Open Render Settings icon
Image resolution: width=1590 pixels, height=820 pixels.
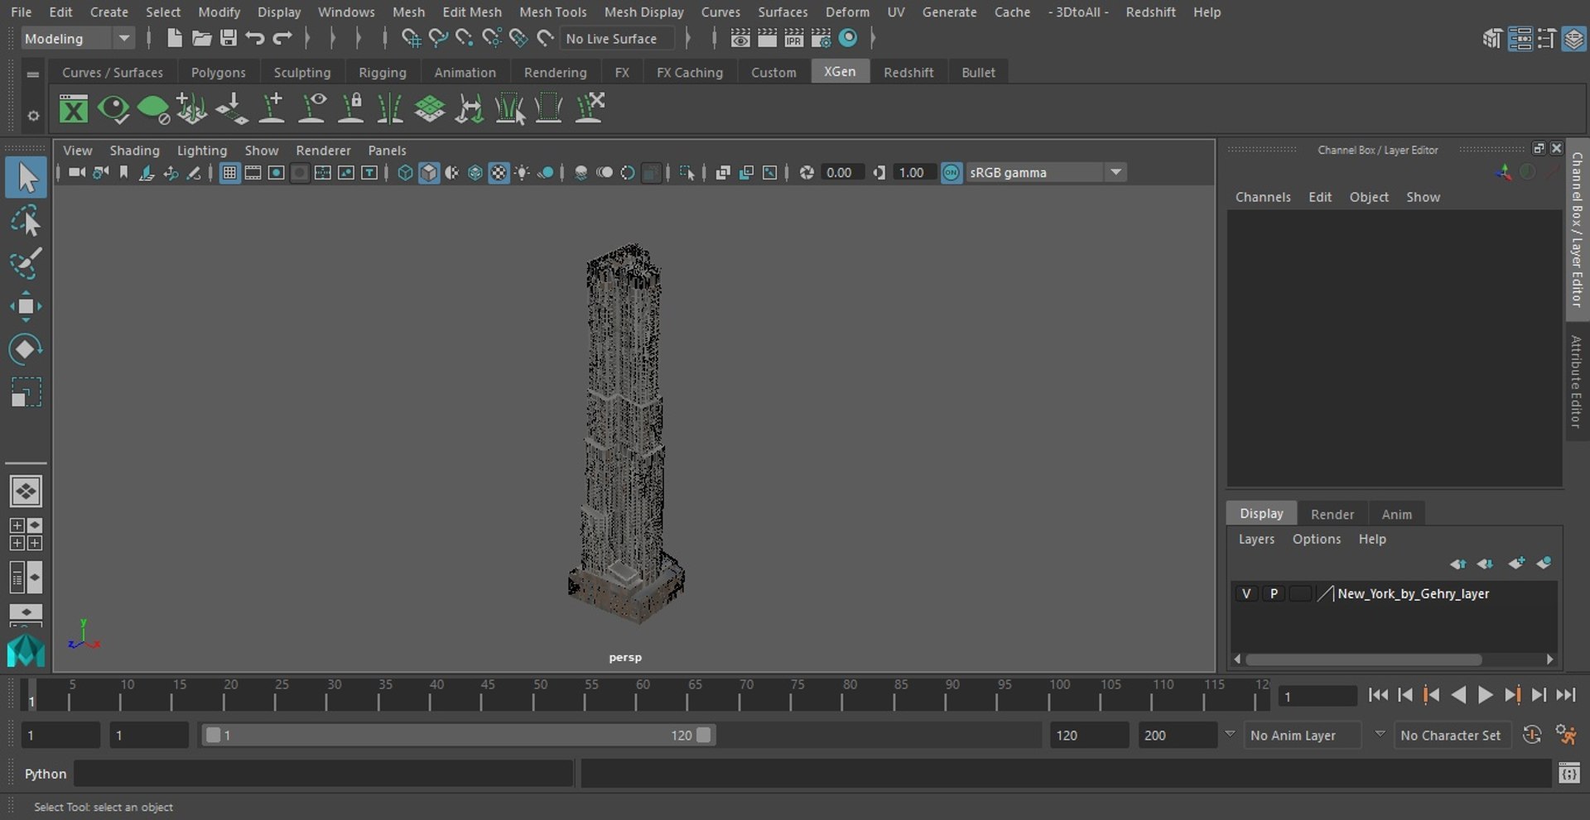point(821,38)
